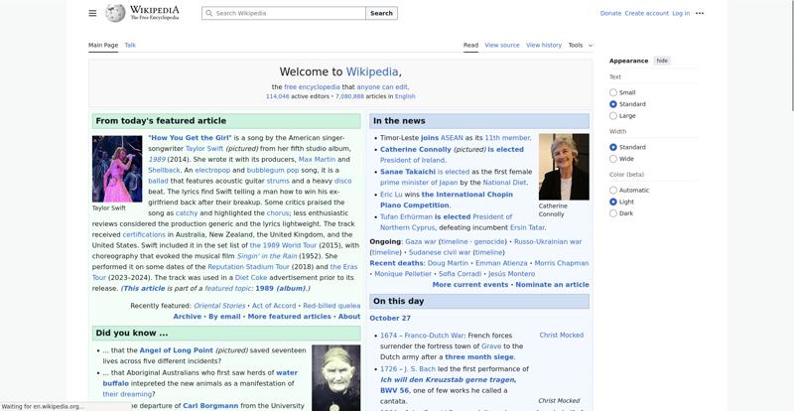The image size is (794, 411).
Task: Click the magnifier icon in search box
Action: 208,14
